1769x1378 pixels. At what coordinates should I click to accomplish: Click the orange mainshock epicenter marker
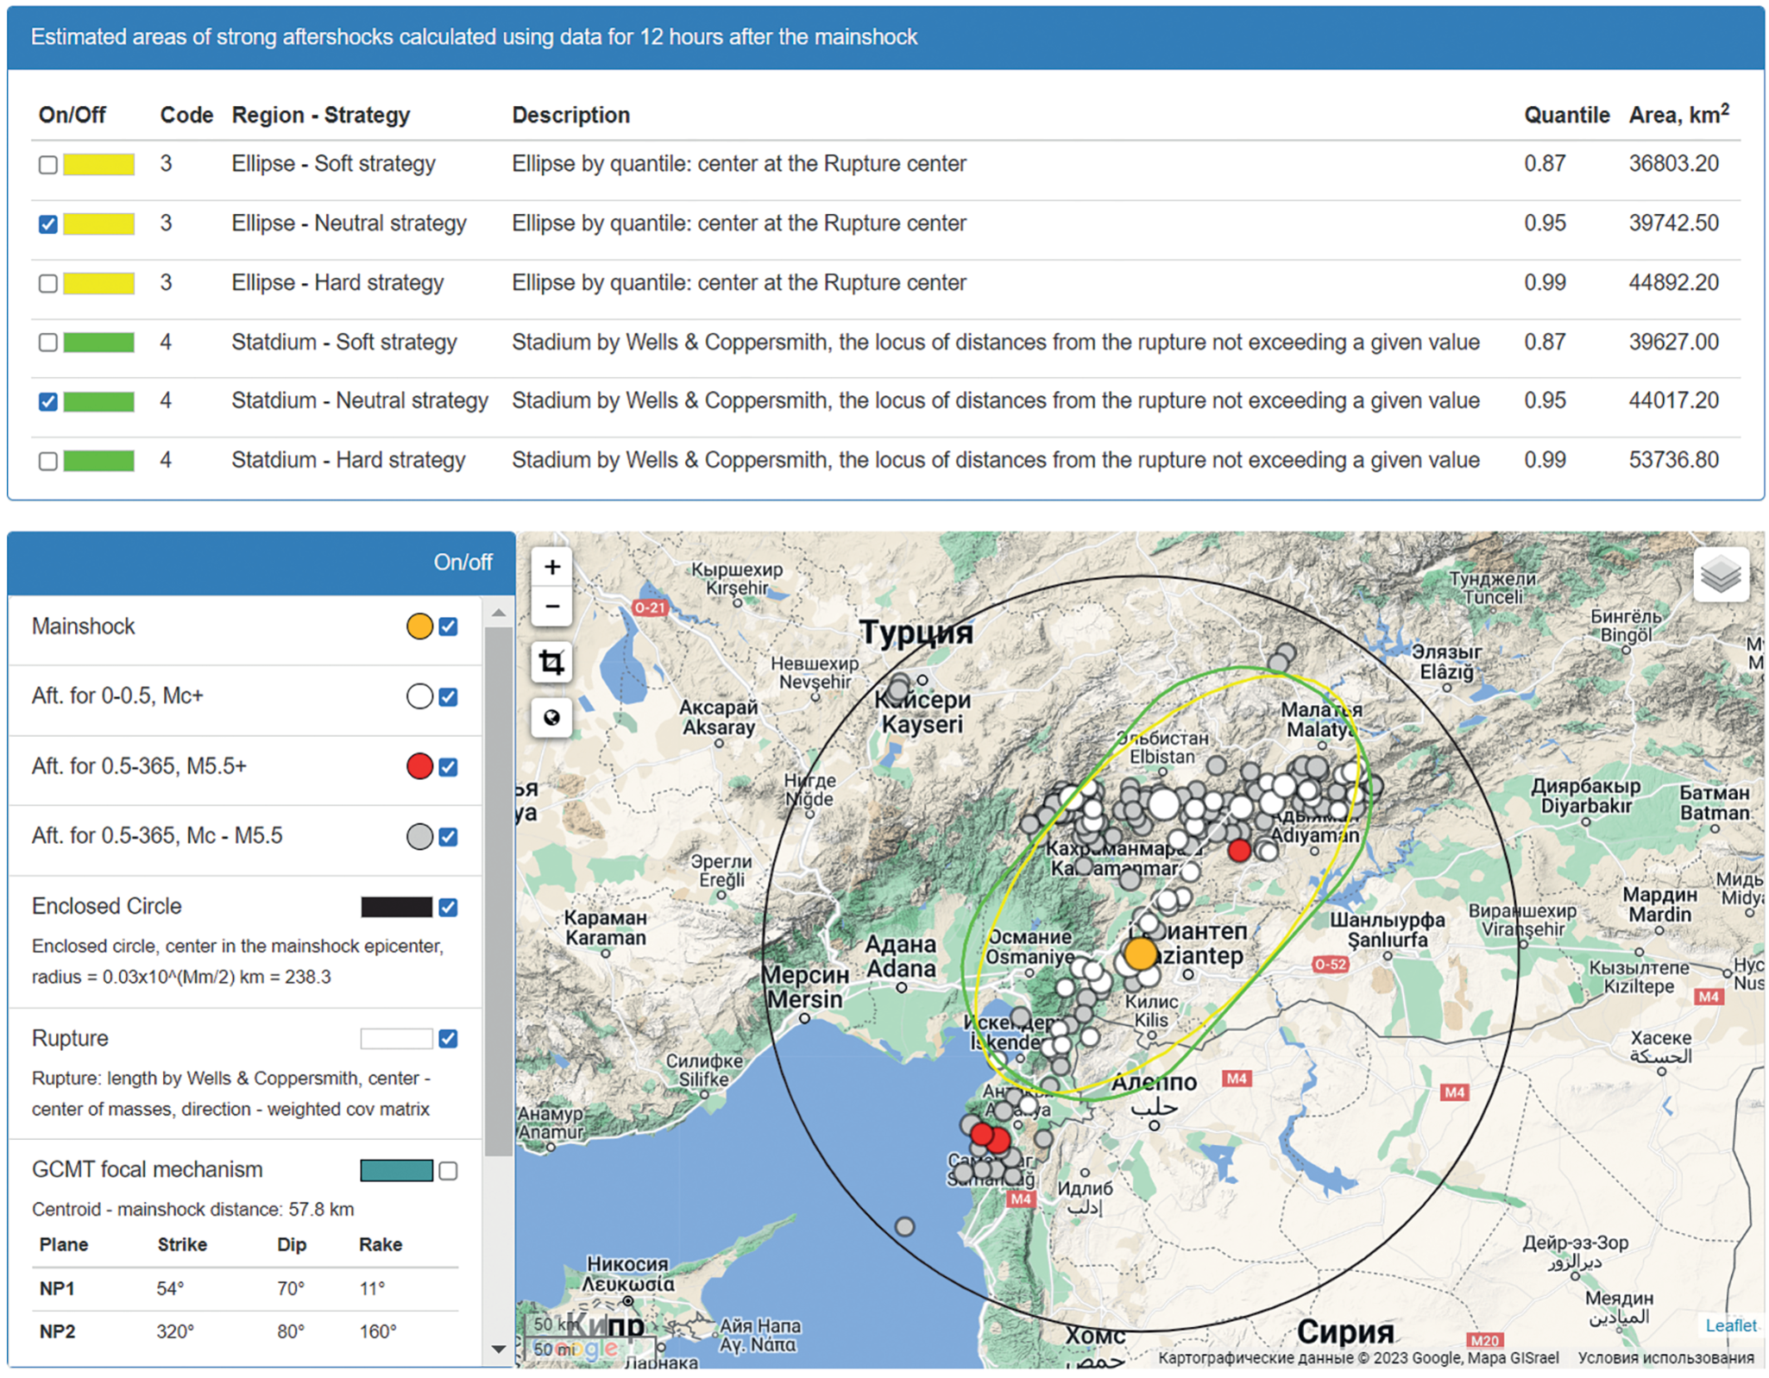tap(1140, 954)
